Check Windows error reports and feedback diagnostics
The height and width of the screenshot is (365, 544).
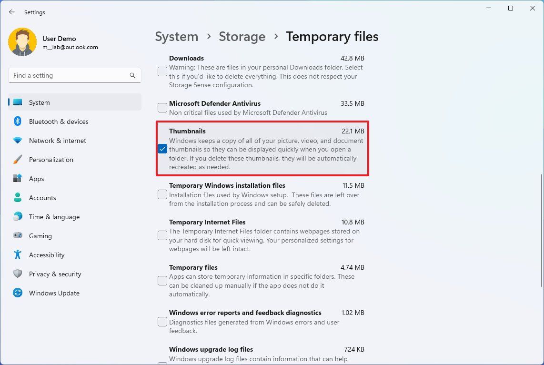[162, 322]
